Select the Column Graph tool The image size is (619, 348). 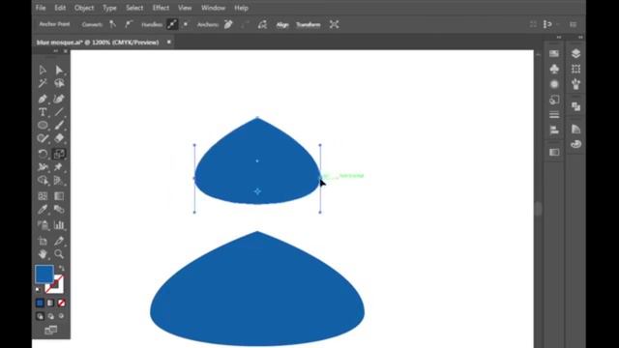tap(59, 225)
